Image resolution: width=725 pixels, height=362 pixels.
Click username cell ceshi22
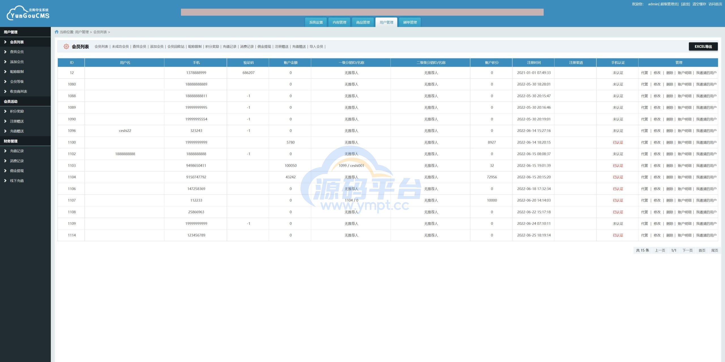tap(125, 131)
